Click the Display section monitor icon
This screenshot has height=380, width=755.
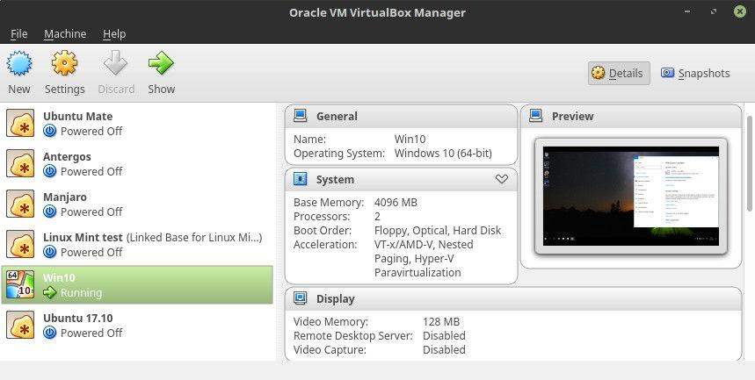click(300, 298)
